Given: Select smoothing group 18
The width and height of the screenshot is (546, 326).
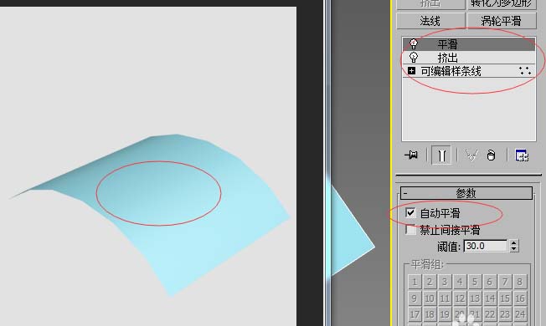Looking at the screenshot, I should [430, 314].
